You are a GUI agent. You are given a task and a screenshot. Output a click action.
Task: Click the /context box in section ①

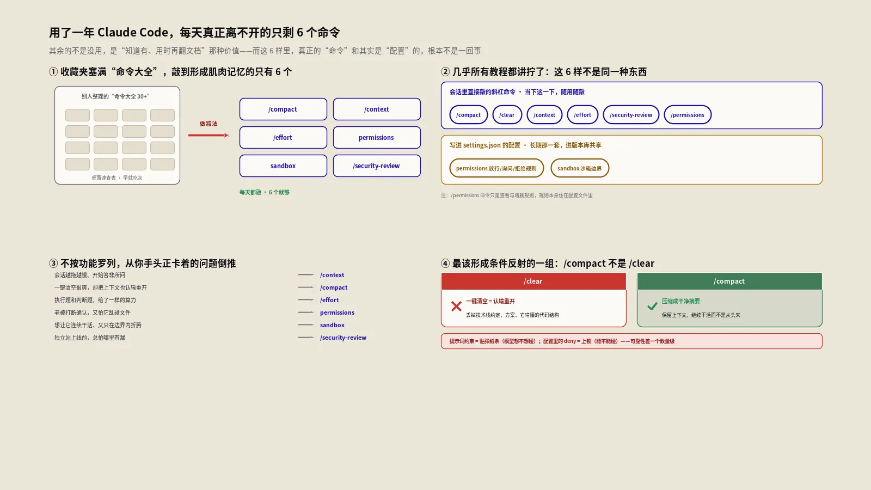tap(377, 109)
